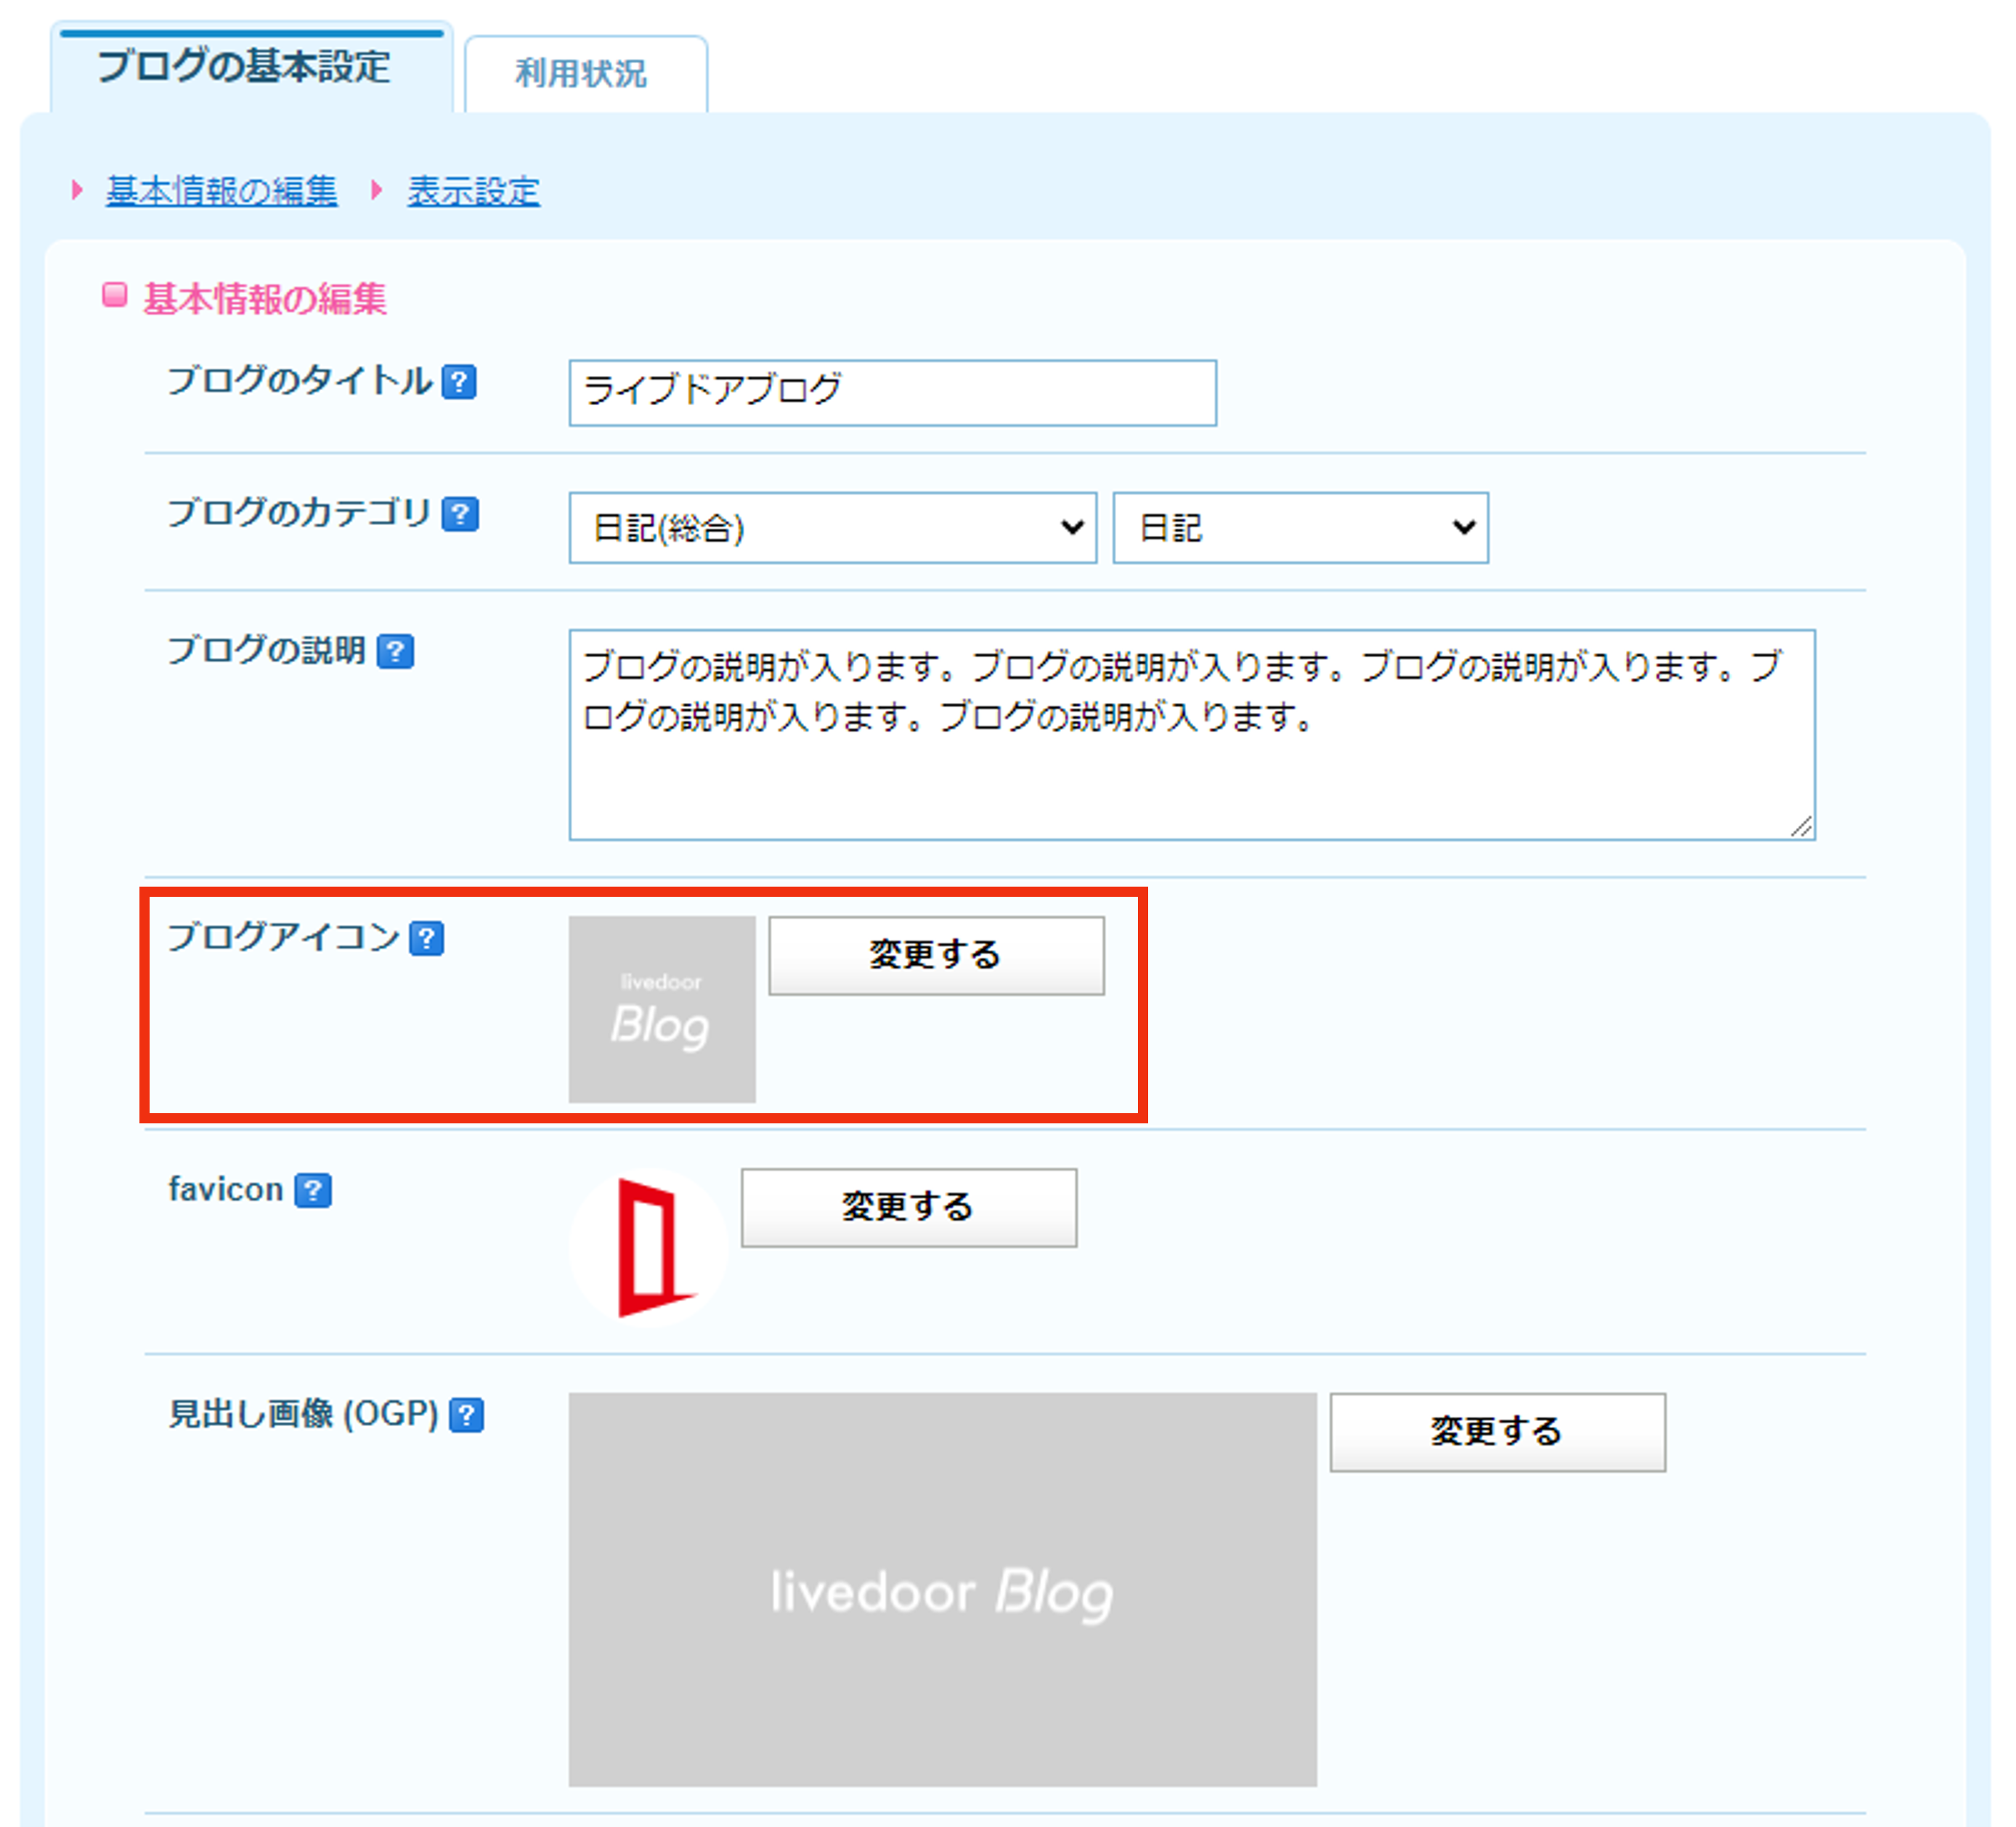Screen dimensions: 2016x1827
Task: Click help icon next to ブログの説明
Action: coord(396,651)
